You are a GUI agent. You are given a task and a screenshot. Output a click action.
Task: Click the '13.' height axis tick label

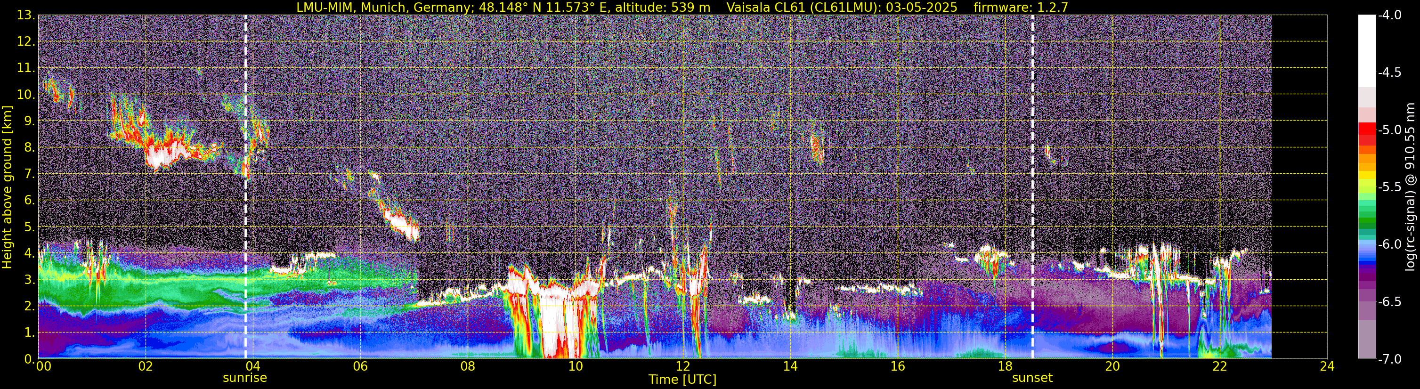(26, 16)
